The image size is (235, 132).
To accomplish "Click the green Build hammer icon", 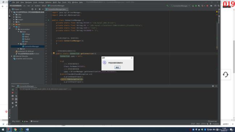I will point(167,6).
